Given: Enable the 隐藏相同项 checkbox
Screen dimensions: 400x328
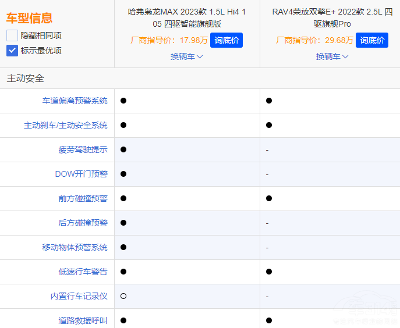Looking at the screenshot, I should (x=12, y=35).
